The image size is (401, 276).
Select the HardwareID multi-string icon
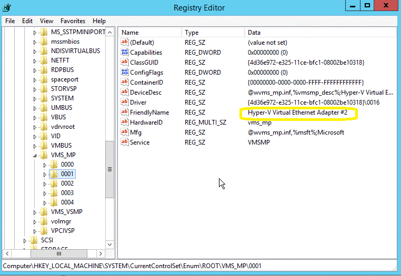tap(125, 122)
